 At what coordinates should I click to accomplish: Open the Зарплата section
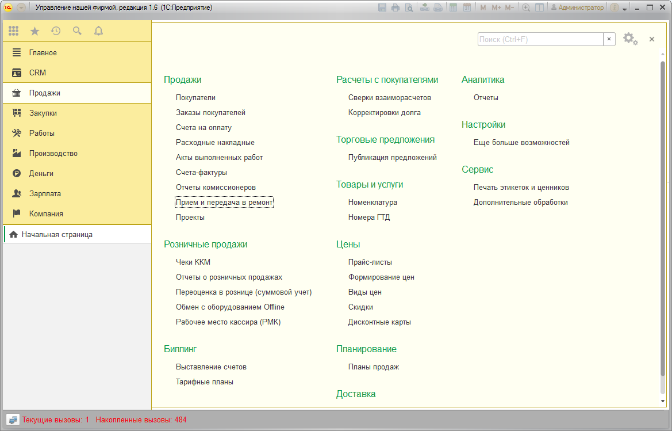[x=77, y=193]
